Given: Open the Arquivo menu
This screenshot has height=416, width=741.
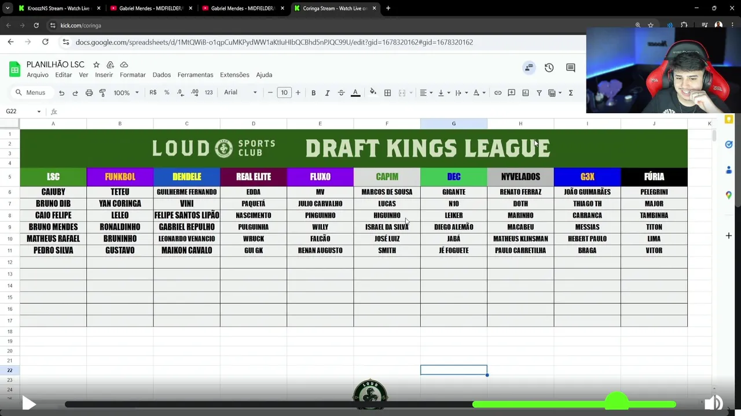Looking at the screenshot, I should (38, 75).
